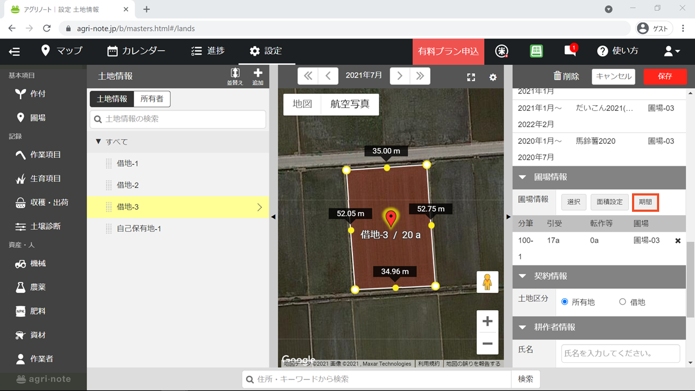Click the red 保存 button
The width and height of the screenshot is (695, 391).
click(x=665, y=77)
